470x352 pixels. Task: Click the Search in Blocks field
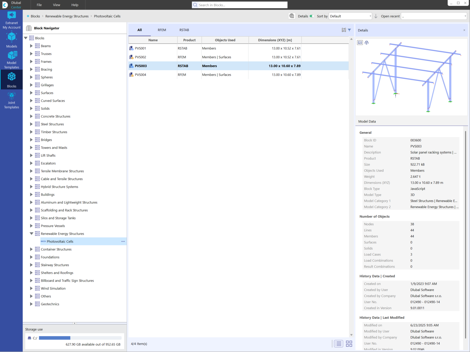coord(239,5)
